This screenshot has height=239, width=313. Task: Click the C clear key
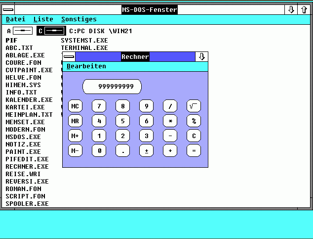[x=194, y=136]
